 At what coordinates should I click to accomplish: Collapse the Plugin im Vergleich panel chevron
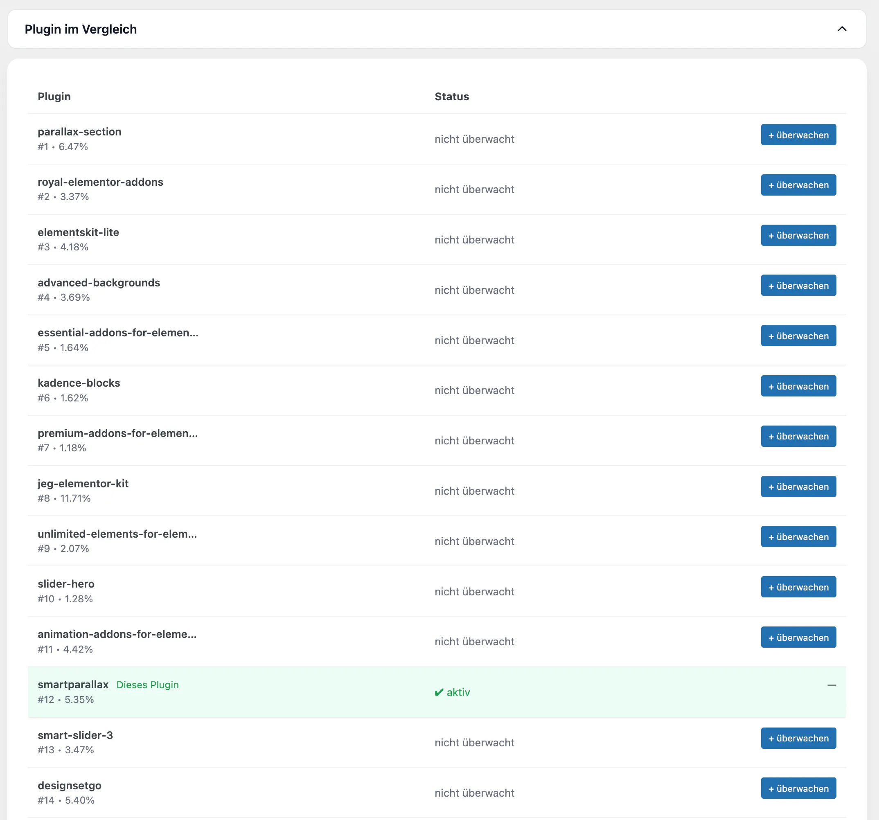pos(842,29)
